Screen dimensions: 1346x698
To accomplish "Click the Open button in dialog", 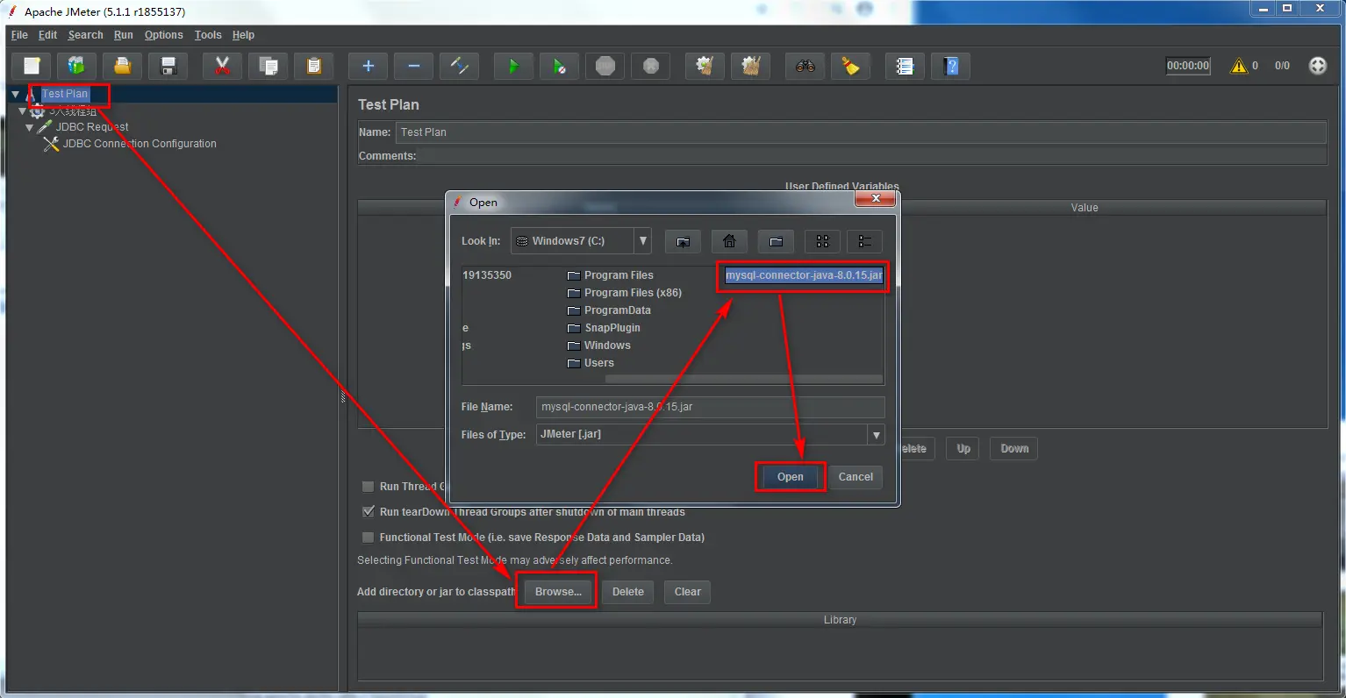I will (x=790, y=477).
